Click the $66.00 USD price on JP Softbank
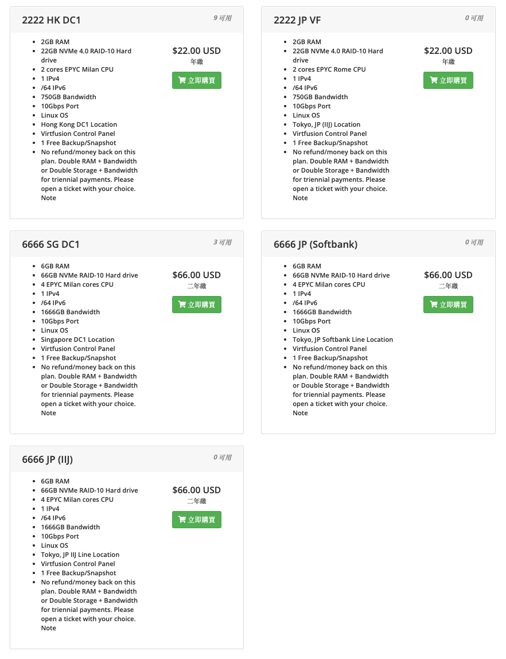 pyautogui.click(x=448, y=275)
